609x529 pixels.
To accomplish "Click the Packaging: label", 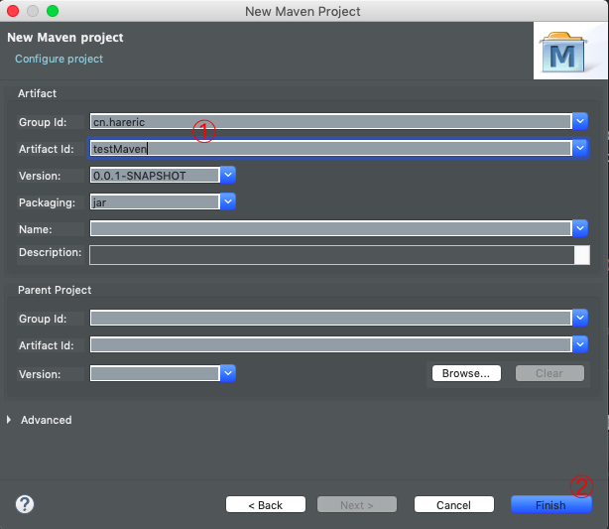I will pyautogui.click(x=47, y=202).
